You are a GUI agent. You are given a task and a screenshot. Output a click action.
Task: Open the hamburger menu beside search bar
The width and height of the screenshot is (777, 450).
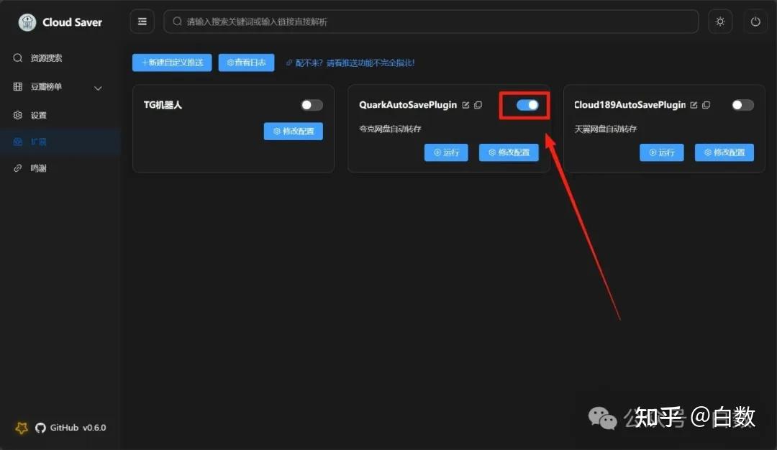pos(142,21)
